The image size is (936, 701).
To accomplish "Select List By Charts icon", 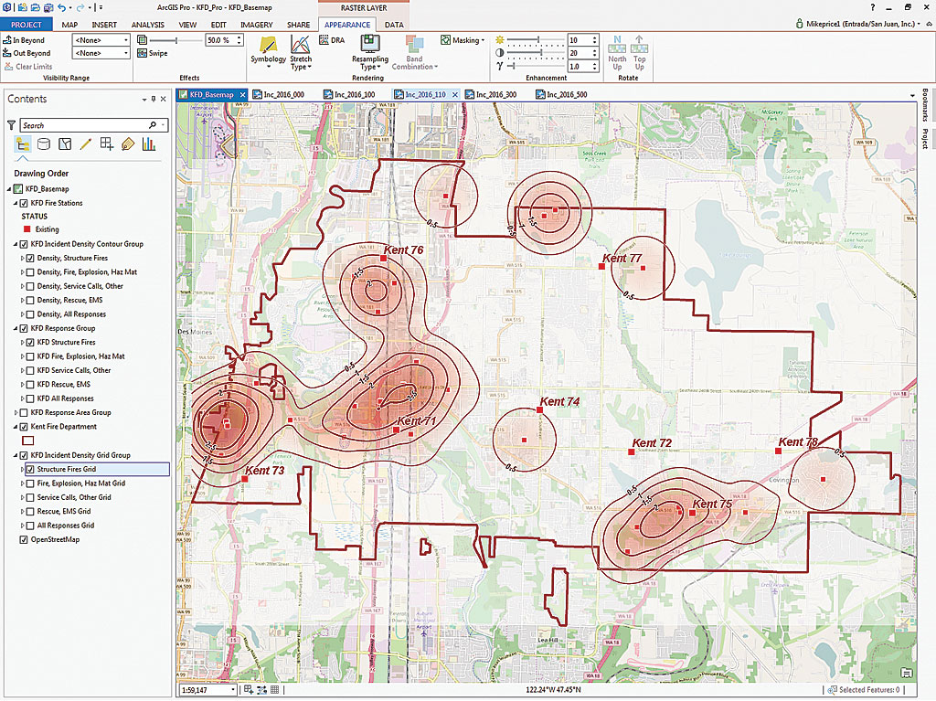I will click(x=149, y=143).
